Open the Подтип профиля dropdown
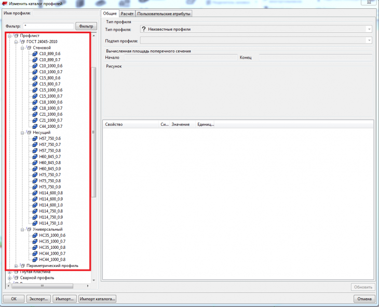 coord(369,41)
